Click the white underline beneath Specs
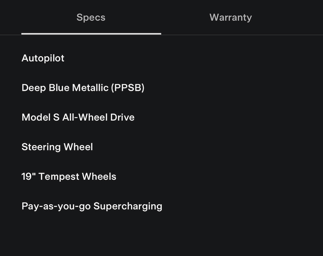The height and width of the screenshot is (256, 323). (91, 34)
